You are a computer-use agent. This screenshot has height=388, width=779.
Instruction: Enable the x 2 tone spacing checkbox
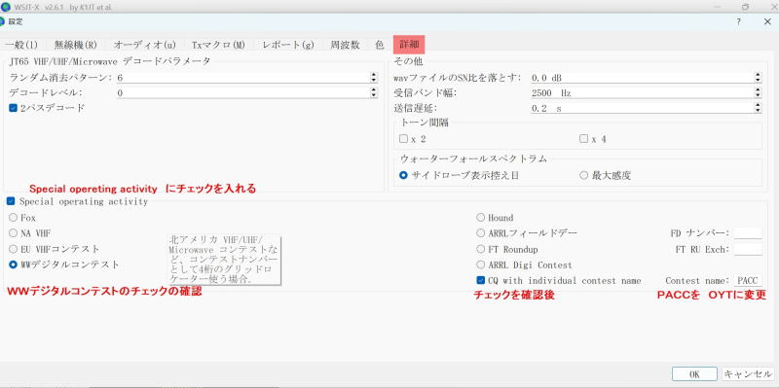click(x=404, y=139)
